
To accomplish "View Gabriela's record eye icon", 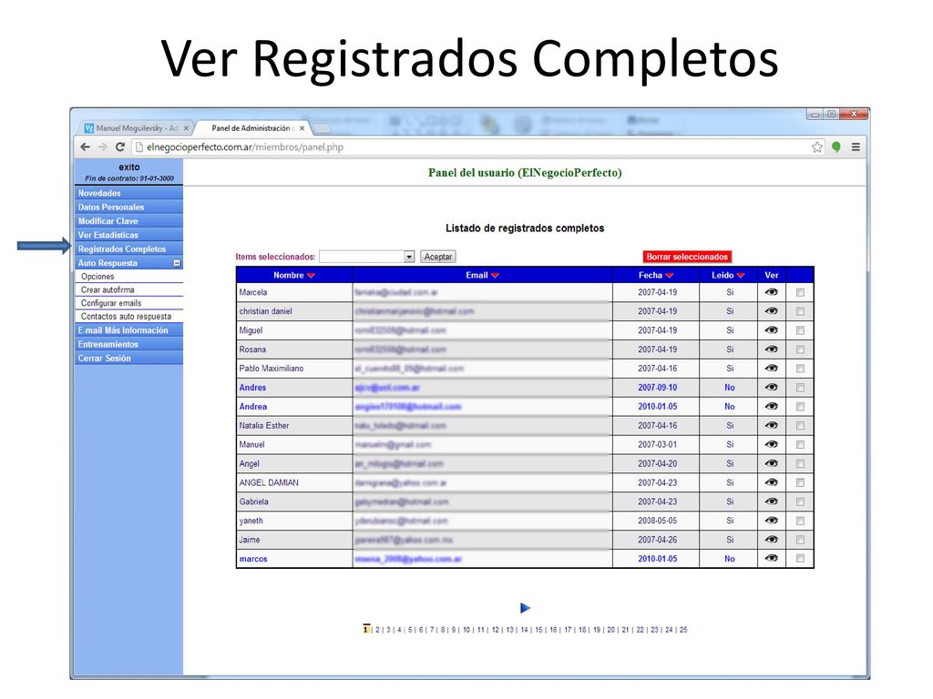I will pyautogui.click(x=772, y=501).
